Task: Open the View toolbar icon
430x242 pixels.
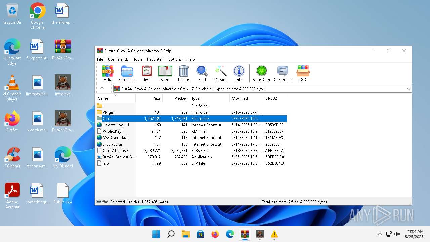Action: pyautogui.click(x=165, y=73)
